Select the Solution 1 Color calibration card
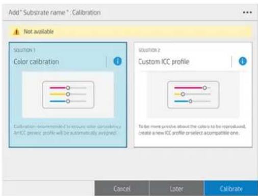The width and height of the screenshot is (258, 196). tap(68, 95)
